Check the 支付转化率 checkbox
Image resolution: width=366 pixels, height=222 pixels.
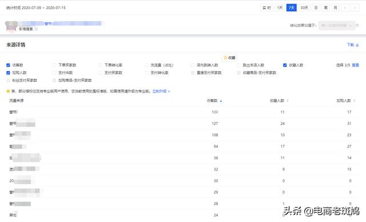pyautogui.click(x=146, y=73)
